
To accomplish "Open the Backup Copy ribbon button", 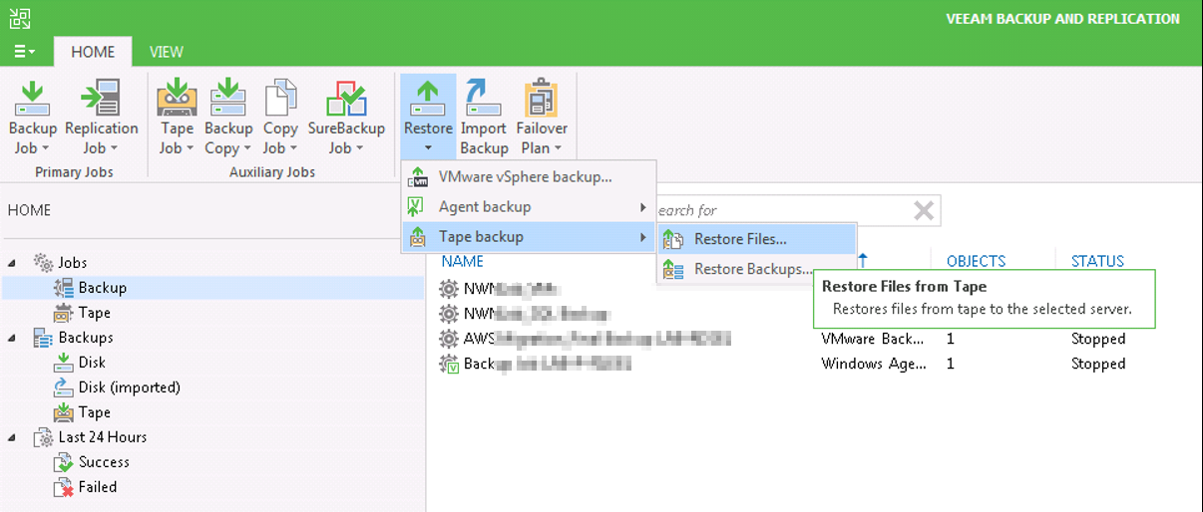I will 228,119.
